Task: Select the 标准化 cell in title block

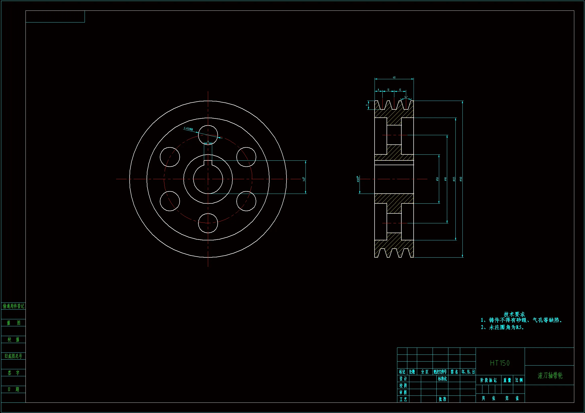Action: [x=442, y=379]
